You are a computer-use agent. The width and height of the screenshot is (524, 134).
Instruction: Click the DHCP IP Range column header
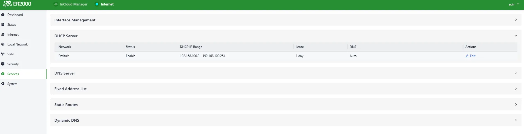[x=191, y=47]
